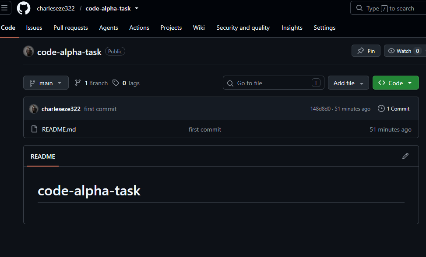
Task: Open the README.md file
Action: [59, 129]
